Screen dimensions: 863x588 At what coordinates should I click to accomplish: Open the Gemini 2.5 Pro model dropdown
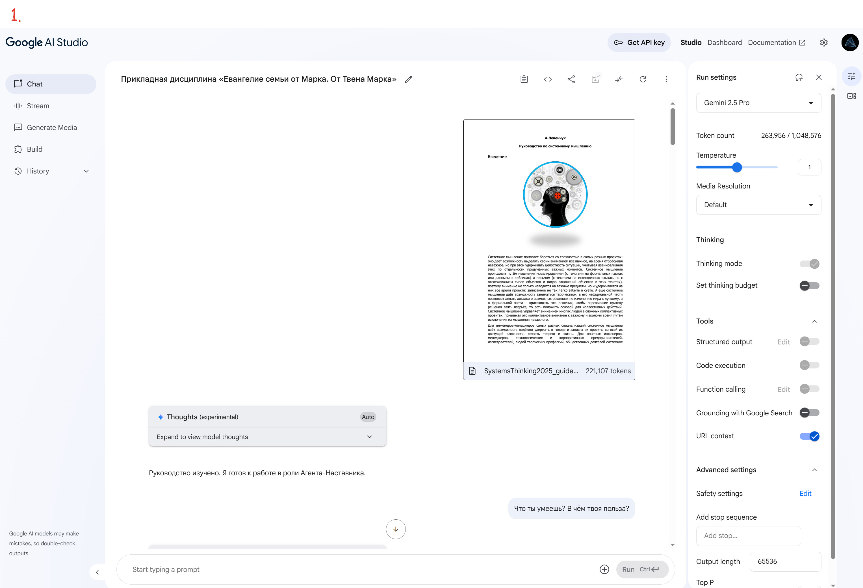click(x=758, y=103)
